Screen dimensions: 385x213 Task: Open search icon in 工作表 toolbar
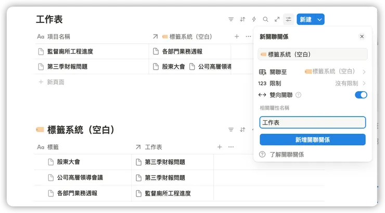(x=265, y=19)
